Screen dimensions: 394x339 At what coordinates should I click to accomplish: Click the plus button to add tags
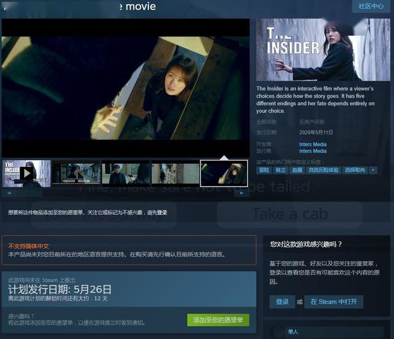click(373, 170)
